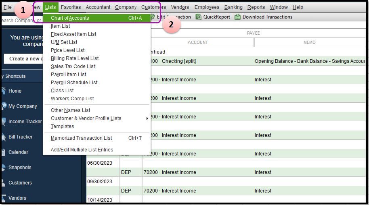This screenshot has width=369, height=205.
Task: Click the Home icon in sidebar
Action: [3, 91]
